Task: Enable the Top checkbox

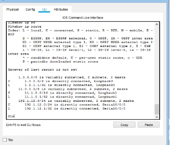Action: [5, 140]
